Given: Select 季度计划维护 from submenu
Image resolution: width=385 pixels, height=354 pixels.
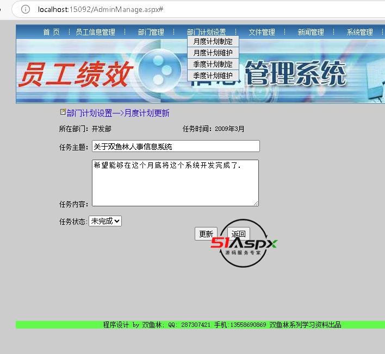Looking at the screenshot, I should pyautogui.click(x=213, y=75).
